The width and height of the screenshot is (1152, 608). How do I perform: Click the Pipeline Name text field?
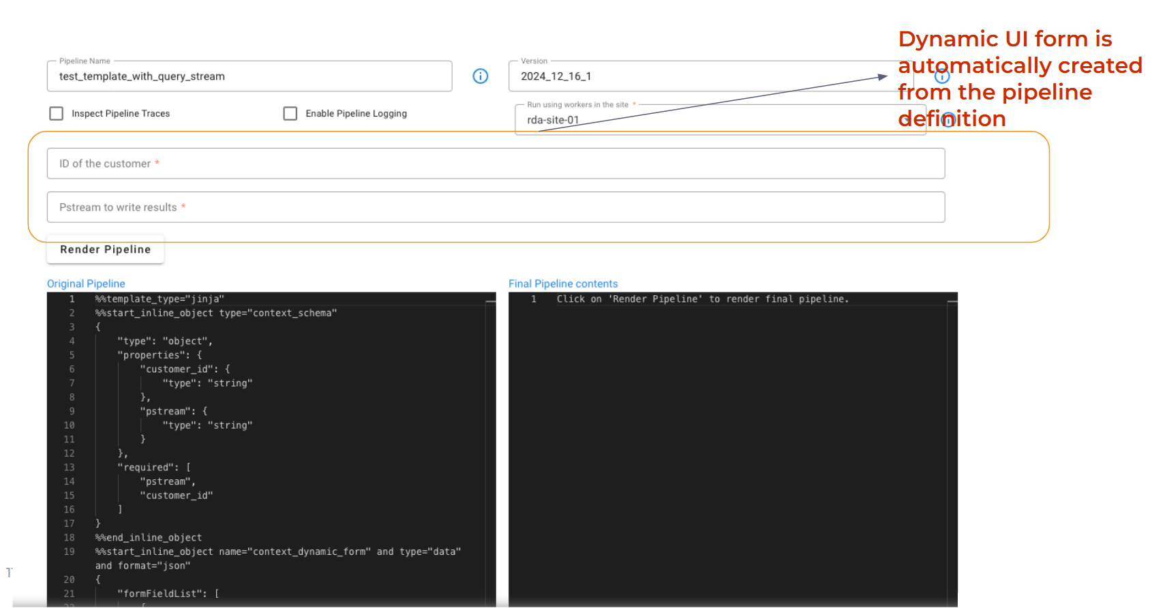pos(249,76)
